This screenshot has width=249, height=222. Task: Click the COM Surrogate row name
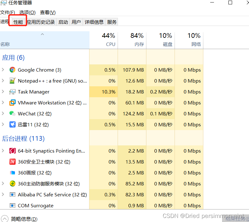(x=36, y=205)
